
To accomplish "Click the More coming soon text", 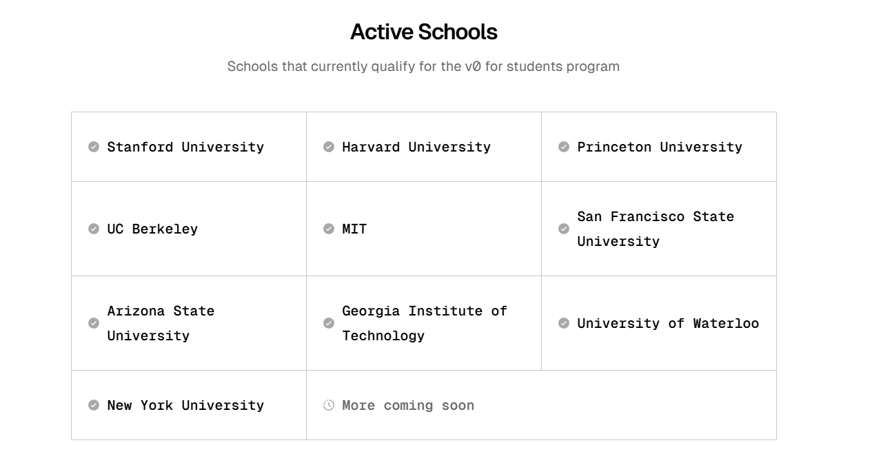I will [408, 405].
